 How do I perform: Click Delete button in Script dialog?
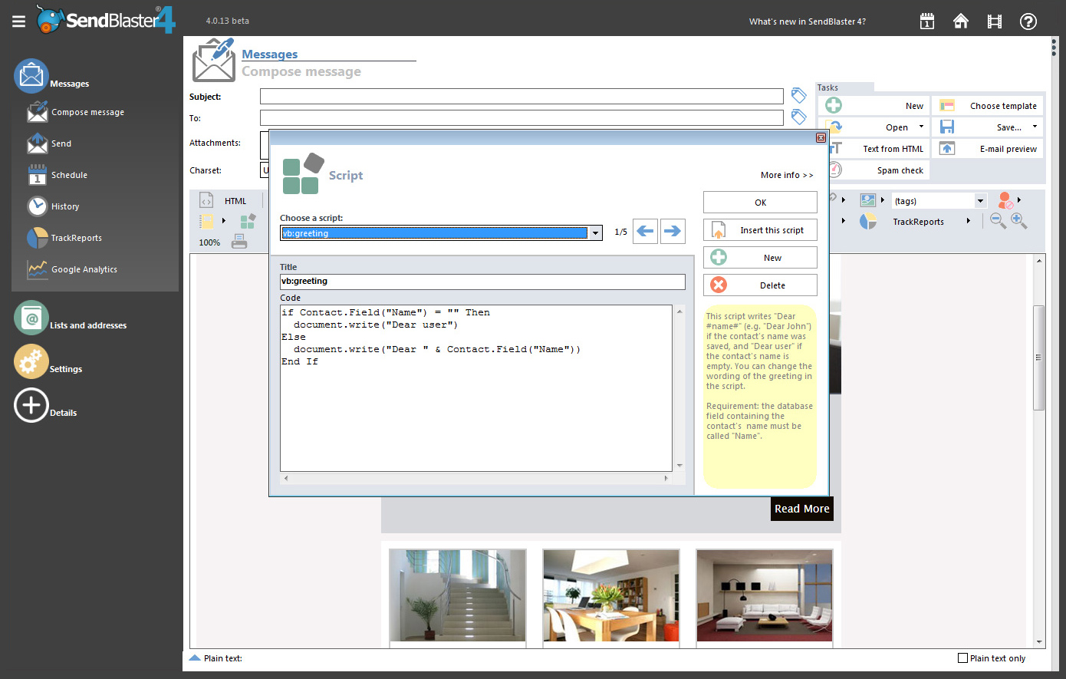click(x=760, y=285)
